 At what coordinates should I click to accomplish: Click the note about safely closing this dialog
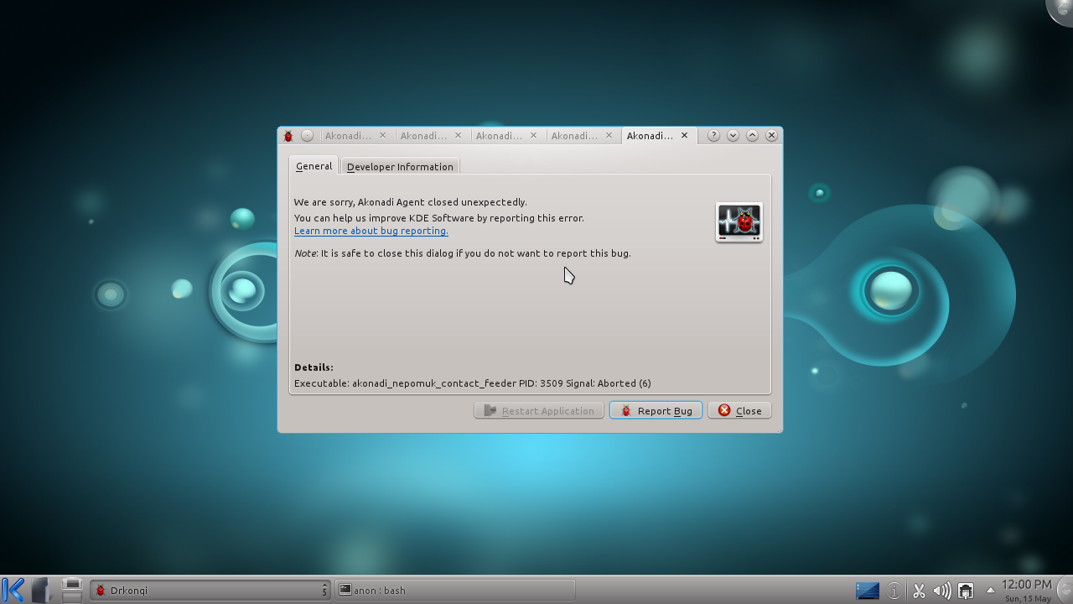click(463, 253)
